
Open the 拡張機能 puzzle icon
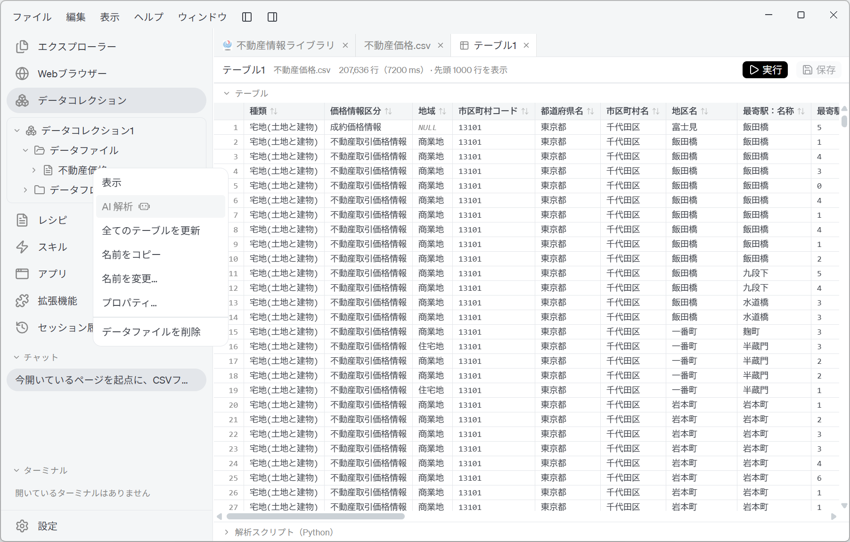pos(22,301)
